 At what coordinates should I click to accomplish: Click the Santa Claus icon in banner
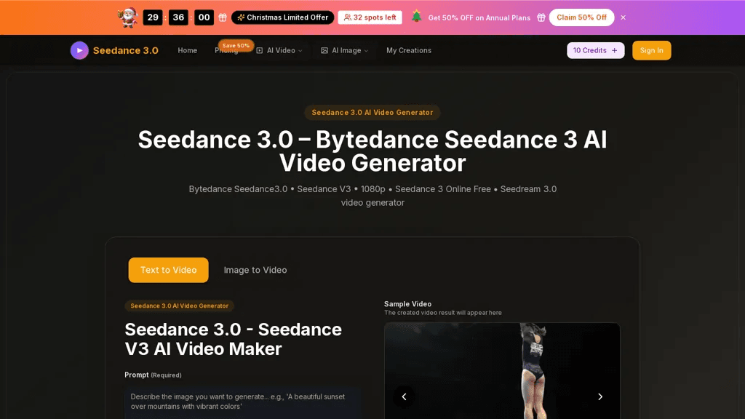point(128,17)
